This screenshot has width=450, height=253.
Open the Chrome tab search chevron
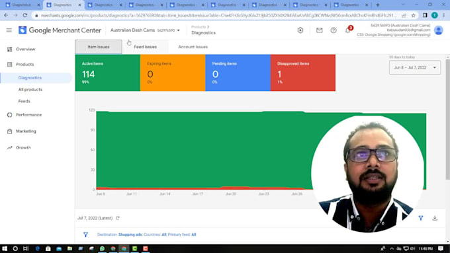(x=403, y=5)
